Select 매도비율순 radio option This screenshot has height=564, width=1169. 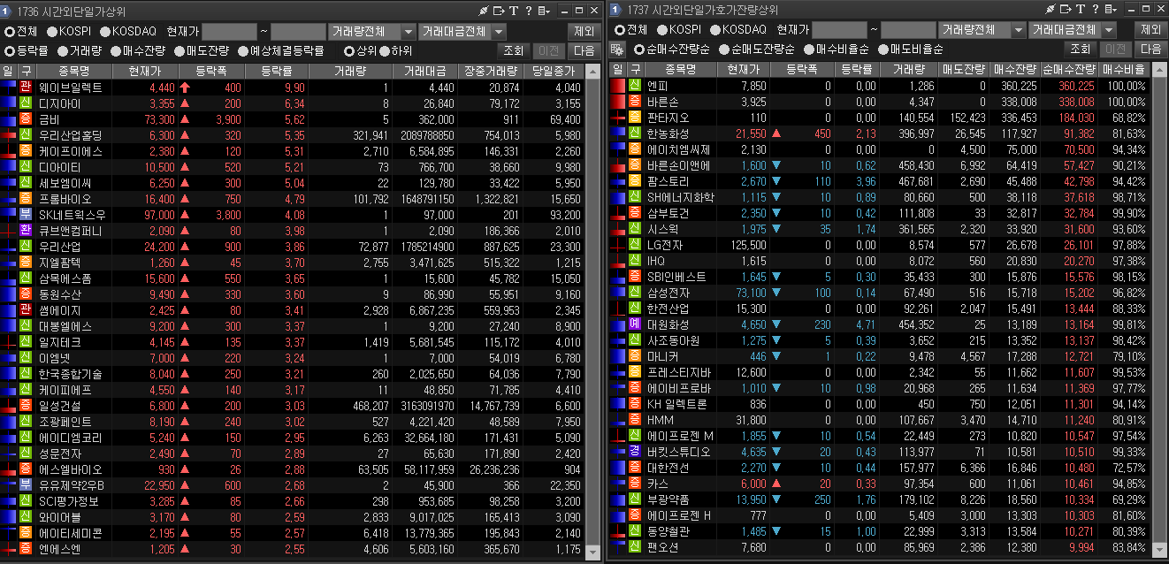tap(882, 49)
